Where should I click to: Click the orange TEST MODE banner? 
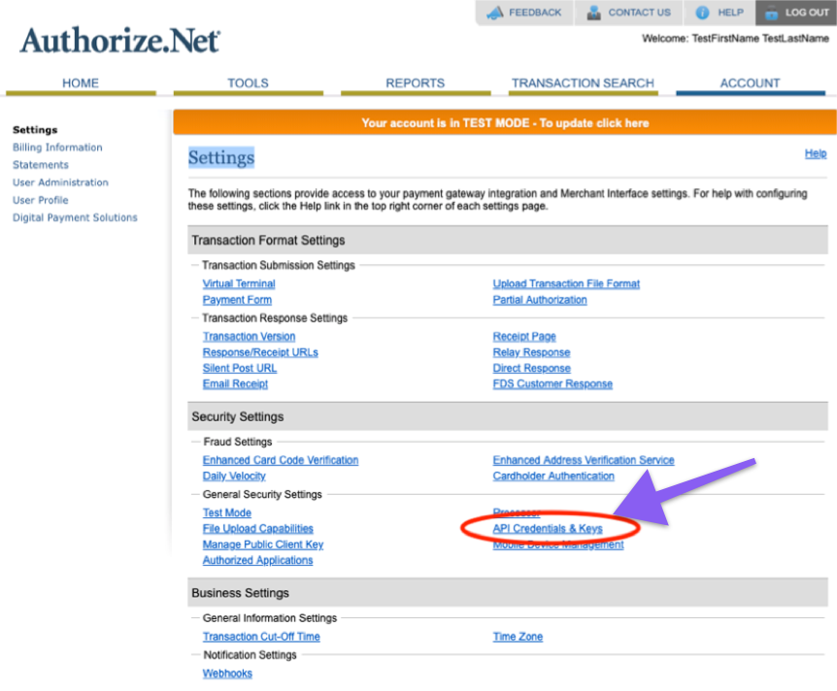click(x=505, y=122)
